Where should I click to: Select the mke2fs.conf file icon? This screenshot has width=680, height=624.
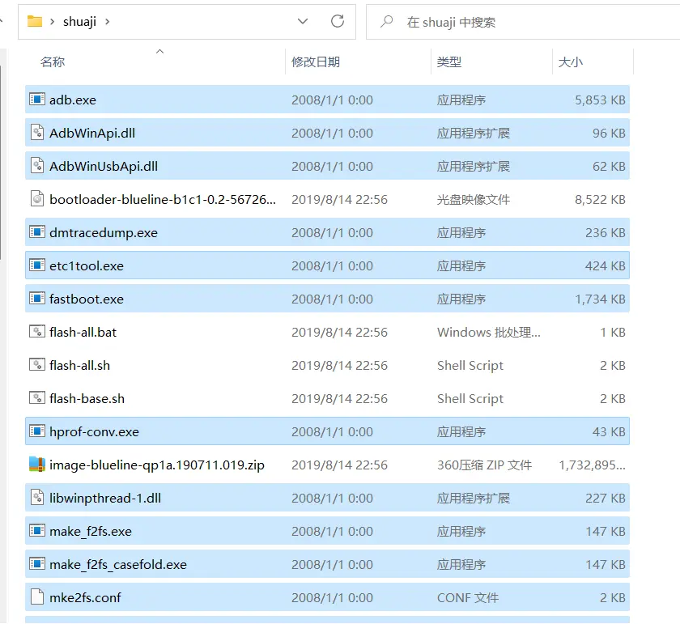(37, 597)
